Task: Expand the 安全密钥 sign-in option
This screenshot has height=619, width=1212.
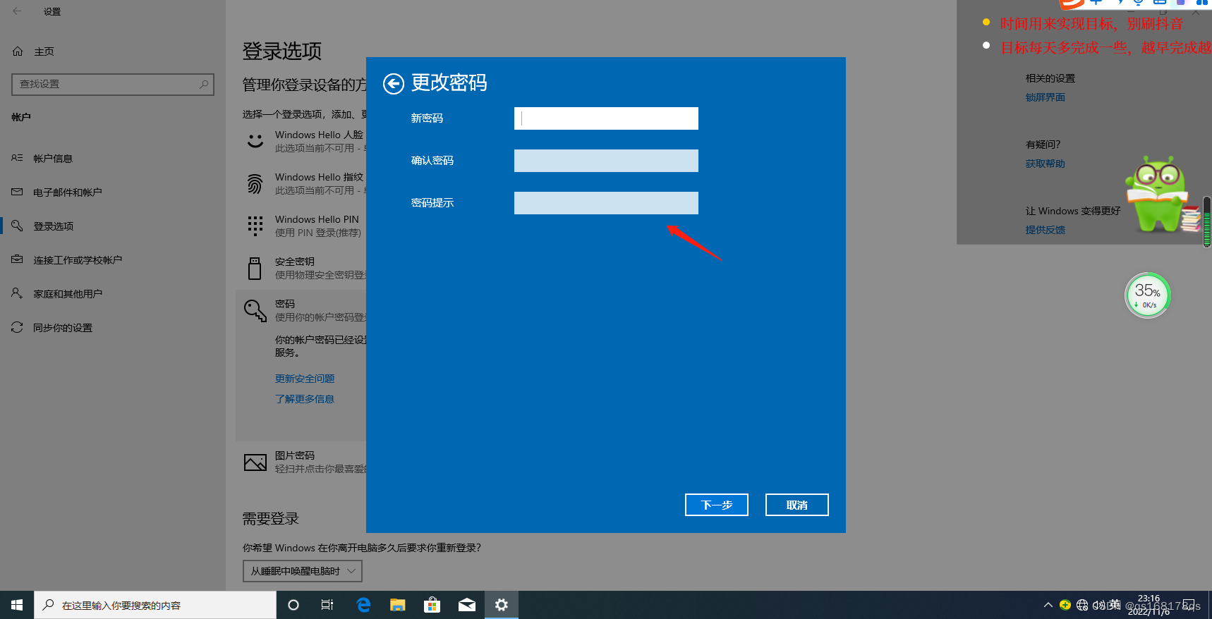Action: click(304, 268)
